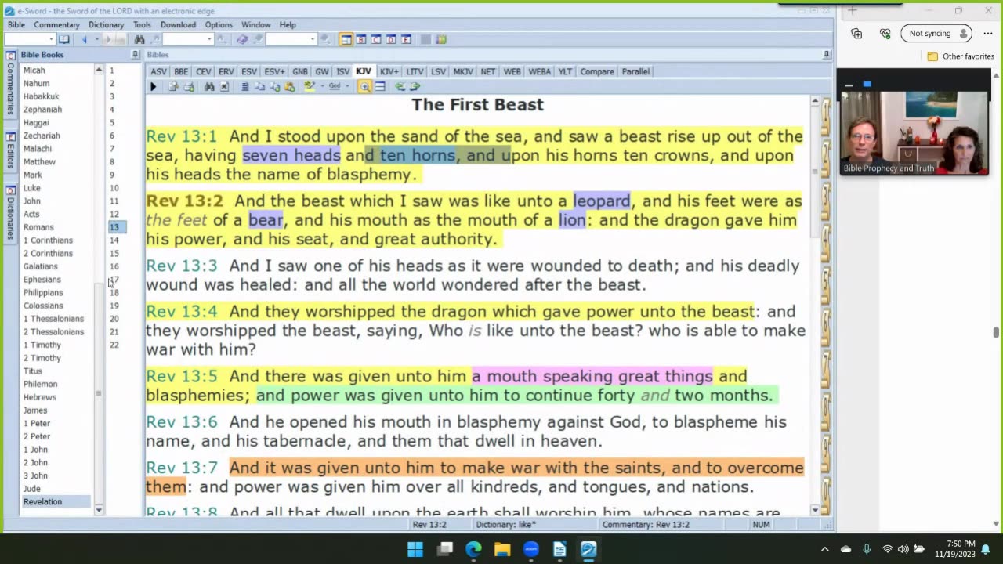Click the binoculars search icon in the main toolbar
1003x564 pixels.
(x=139, y=39)
